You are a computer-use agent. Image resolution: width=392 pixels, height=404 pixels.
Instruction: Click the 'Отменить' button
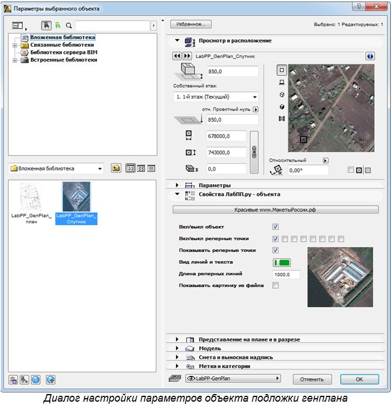(x=312, y=379)
